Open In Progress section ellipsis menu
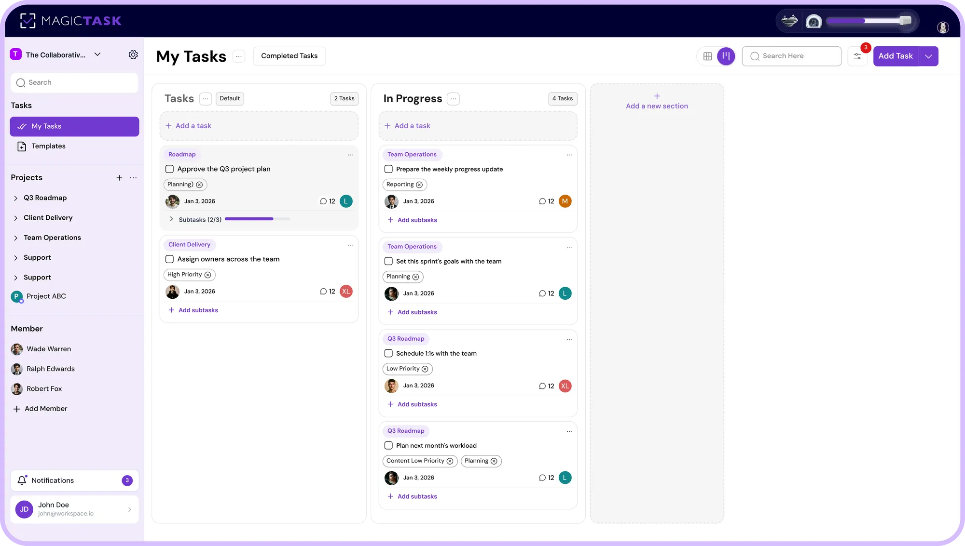The height and width of the screenshot is (546, 965). 453,98
